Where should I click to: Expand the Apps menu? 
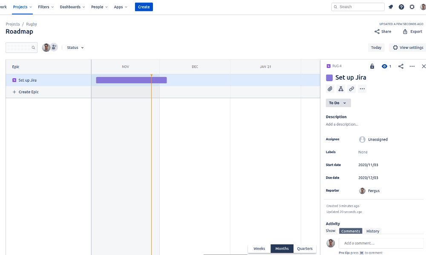click(x=121, y=7)
